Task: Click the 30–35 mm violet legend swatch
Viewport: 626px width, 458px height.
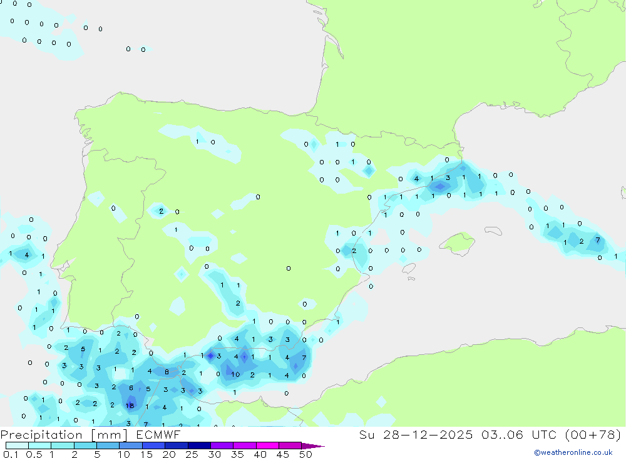Action: coord(222,446)
